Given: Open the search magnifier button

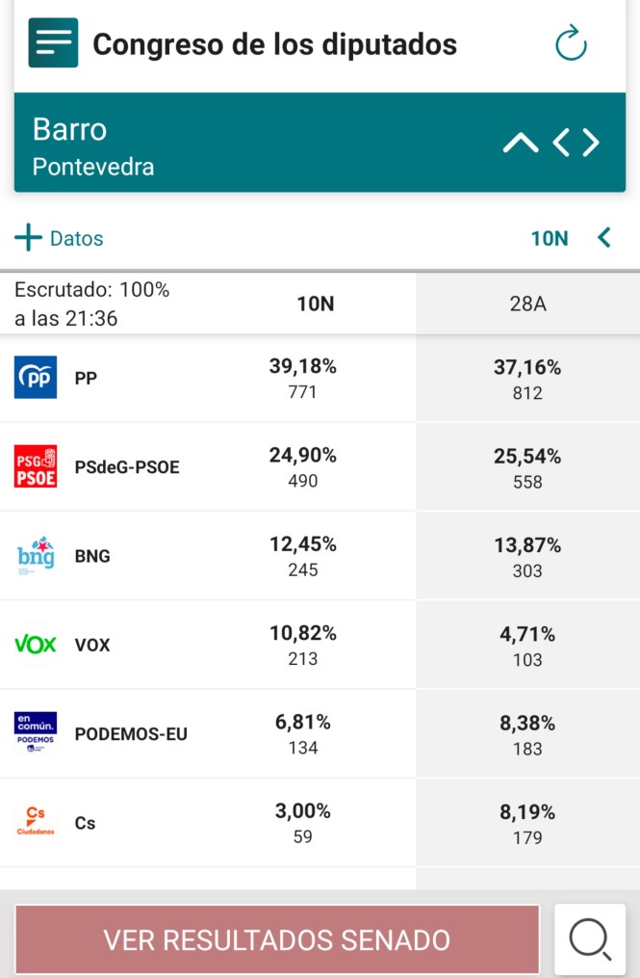Looking at the screenshot, I should click(590, 938).
